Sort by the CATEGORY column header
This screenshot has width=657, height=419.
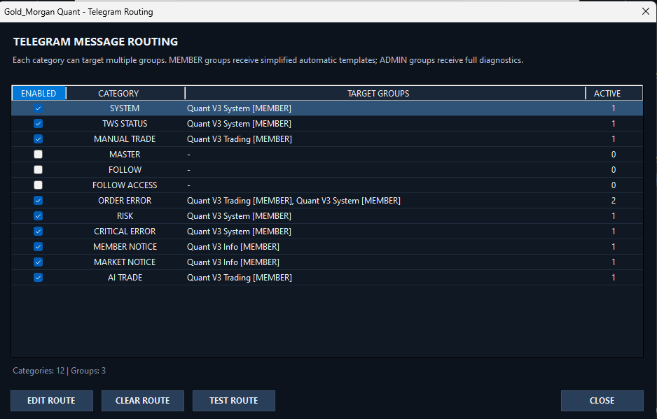[x=125, y=93]
